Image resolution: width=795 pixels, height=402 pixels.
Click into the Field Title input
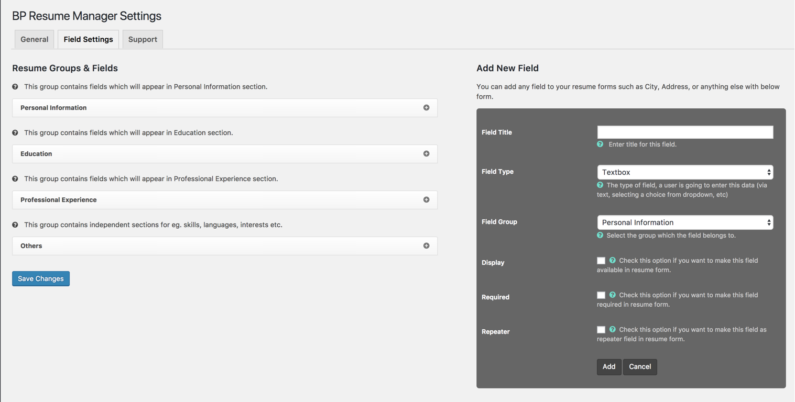pyautogui.click(x=685, y=132)
